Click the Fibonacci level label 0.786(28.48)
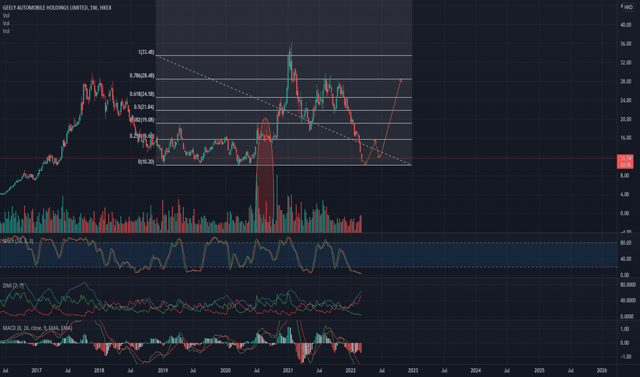This screenshot has width=640, height=377. (142, 76)
